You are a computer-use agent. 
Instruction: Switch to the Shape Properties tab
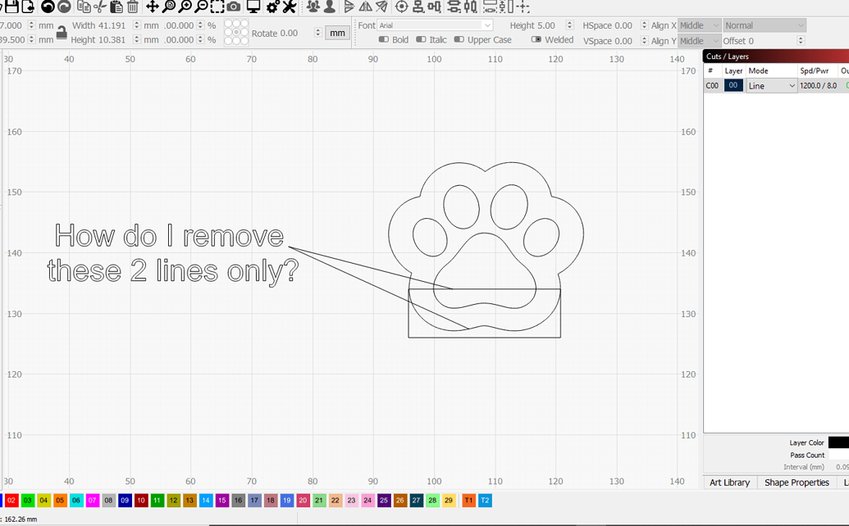point(797,483)
